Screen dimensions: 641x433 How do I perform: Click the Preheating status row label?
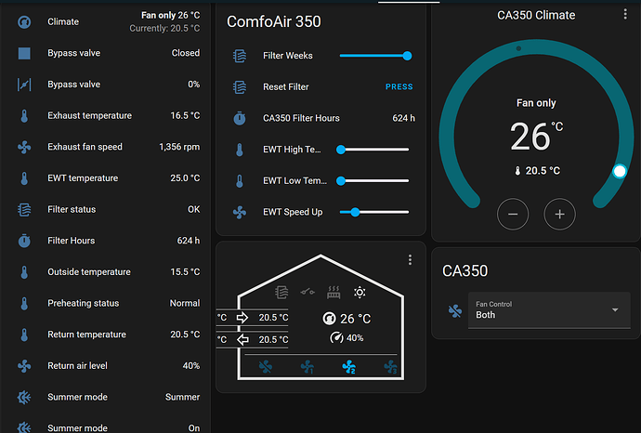tap(84, 303)
